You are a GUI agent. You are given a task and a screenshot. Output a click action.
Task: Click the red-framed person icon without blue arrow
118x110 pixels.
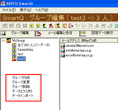[64, 26]
